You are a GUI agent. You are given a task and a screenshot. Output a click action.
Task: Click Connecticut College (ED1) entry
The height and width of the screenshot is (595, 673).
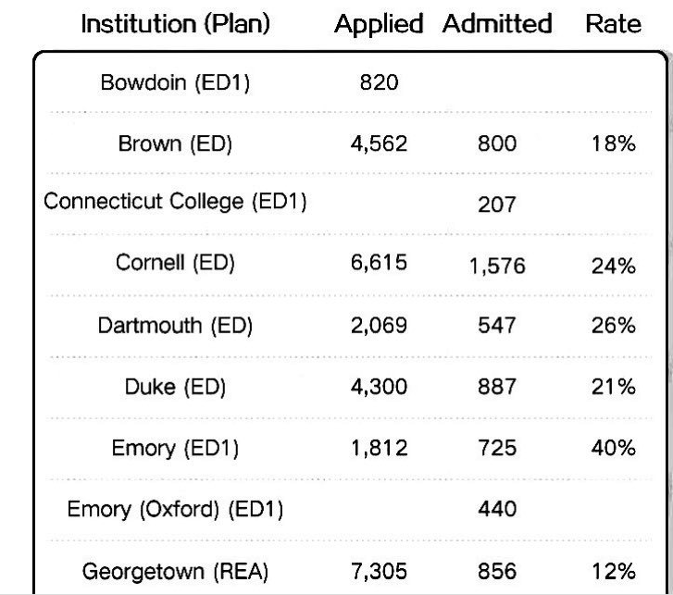[x=176, y=202]
